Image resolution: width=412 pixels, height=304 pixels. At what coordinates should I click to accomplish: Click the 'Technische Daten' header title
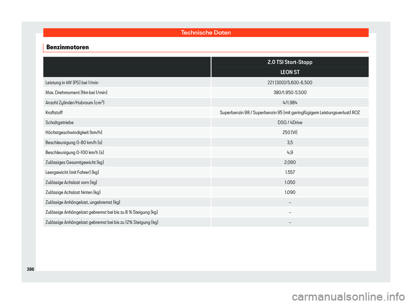pos(206,33)
